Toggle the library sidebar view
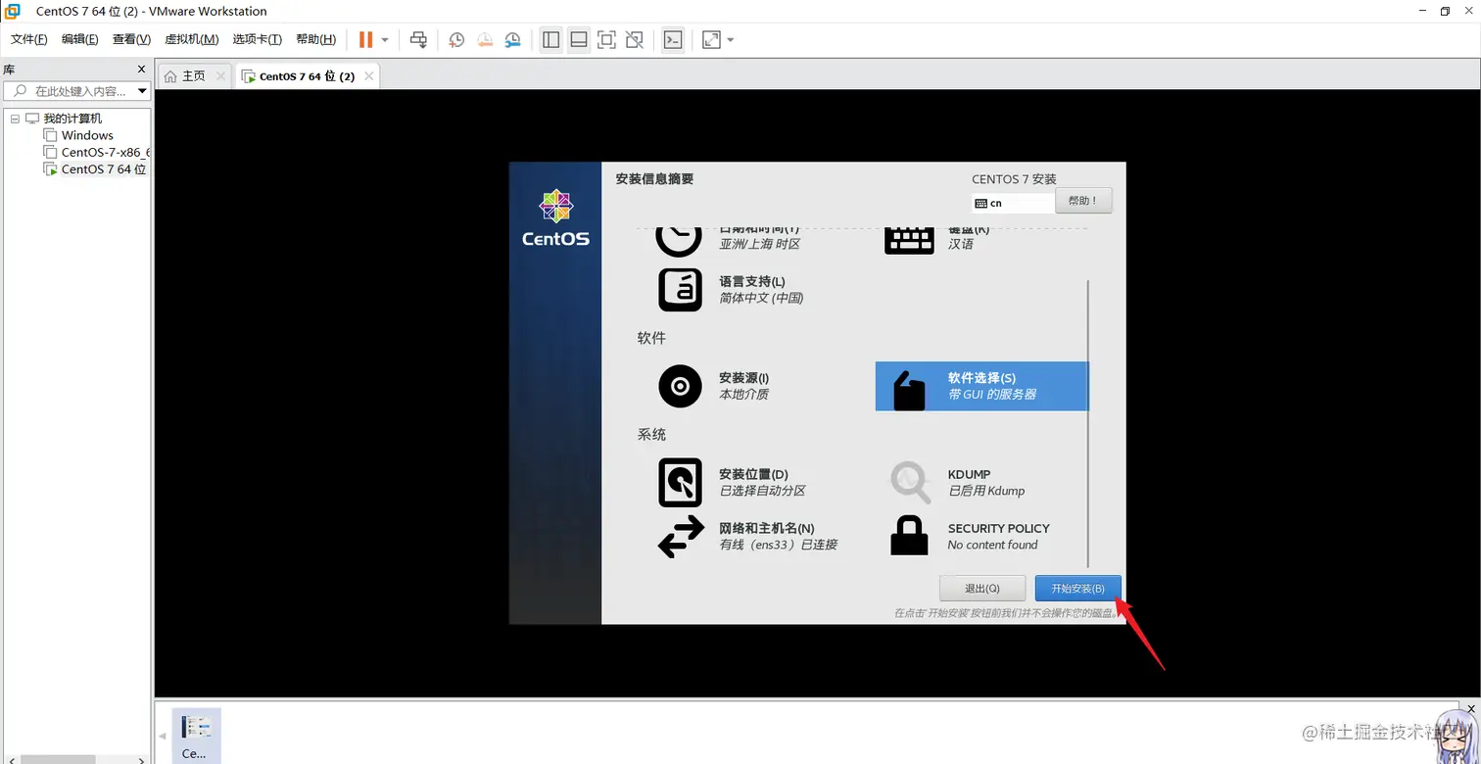 click(x=550, y=39)
